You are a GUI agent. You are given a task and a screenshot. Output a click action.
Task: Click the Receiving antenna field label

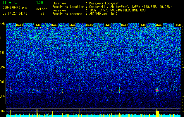67,14
